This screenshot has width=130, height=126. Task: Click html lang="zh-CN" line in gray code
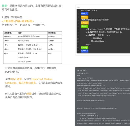tap(83, 73)
